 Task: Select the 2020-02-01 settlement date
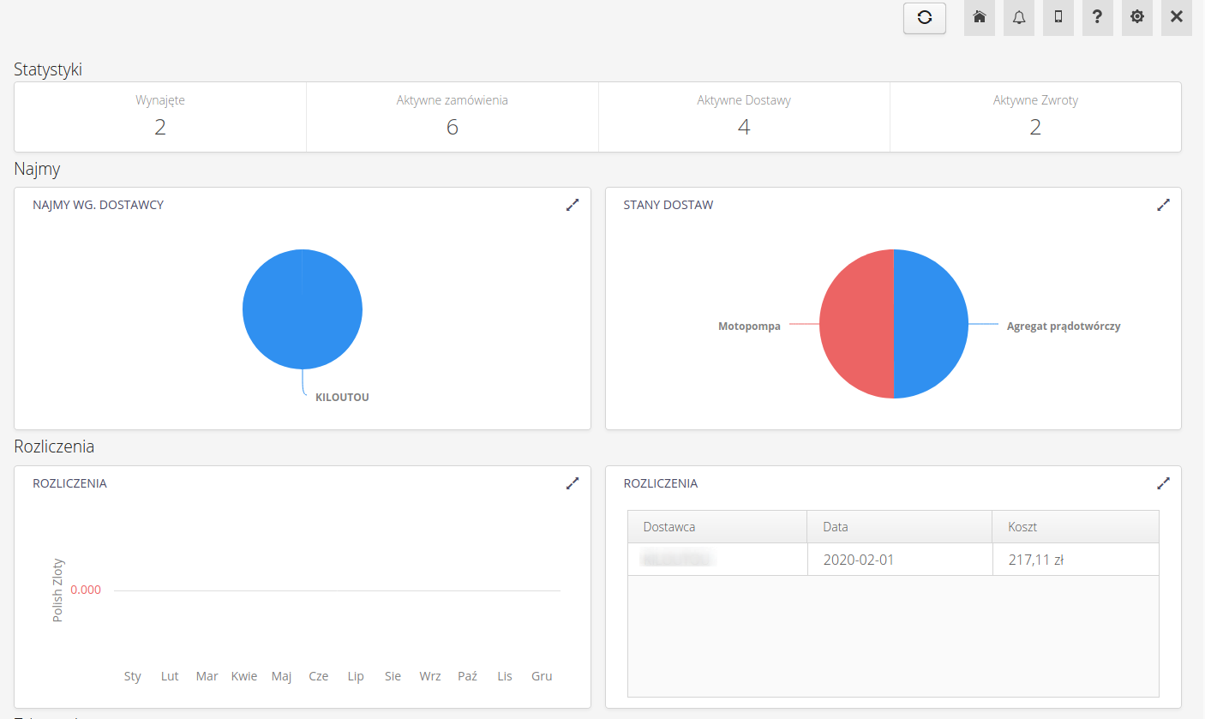pos(859,559)
